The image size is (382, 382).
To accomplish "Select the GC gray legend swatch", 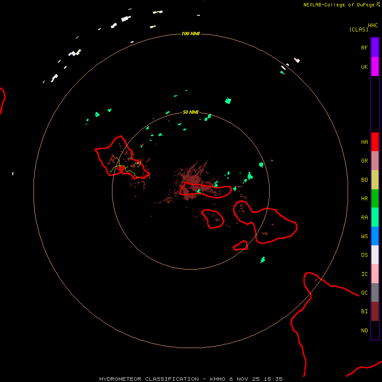I will click(x=375, y=292).
